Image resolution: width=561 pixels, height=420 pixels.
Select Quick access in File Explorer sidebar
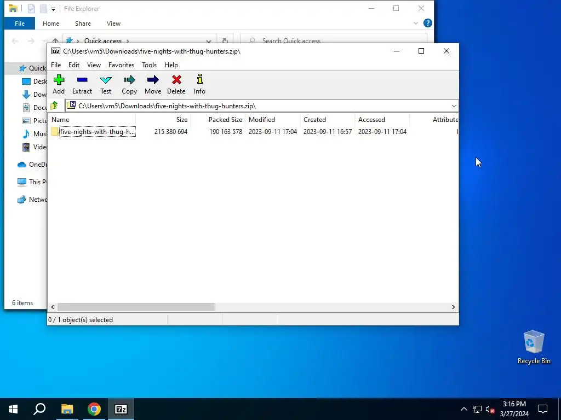pyautogui.click(x=32, y=68)
